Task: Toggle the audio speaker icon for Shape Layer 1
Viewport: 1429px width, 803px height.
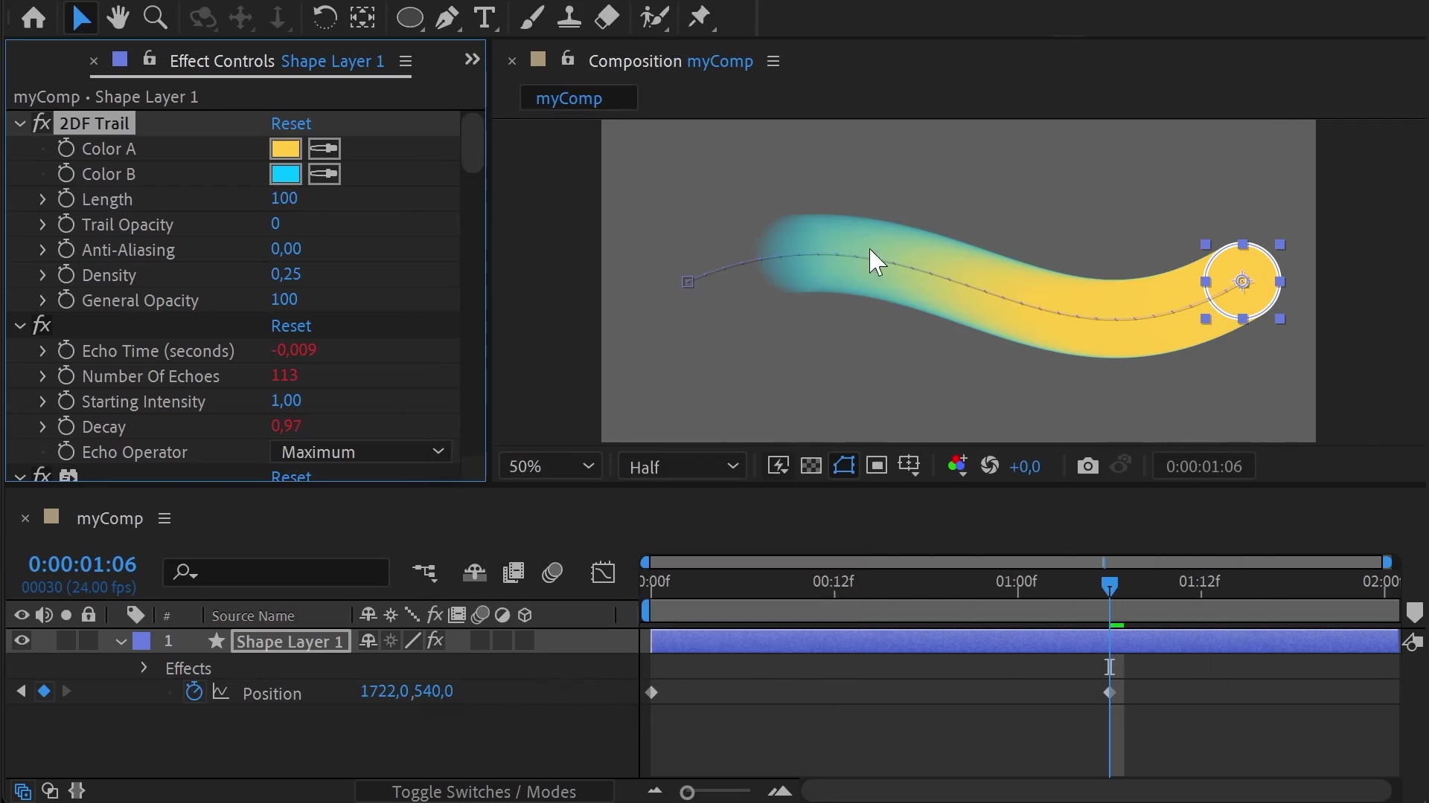Action: click(x=44, y=640)
